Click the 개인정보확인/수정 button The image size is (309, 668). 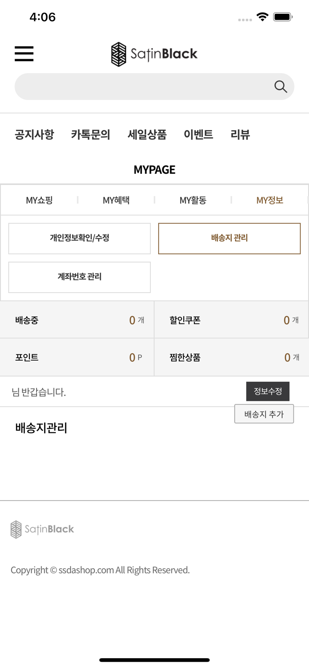(x=79, y=238)
